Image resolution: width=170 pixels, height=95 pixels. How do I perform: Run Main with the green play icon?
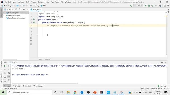coord(146,6)
